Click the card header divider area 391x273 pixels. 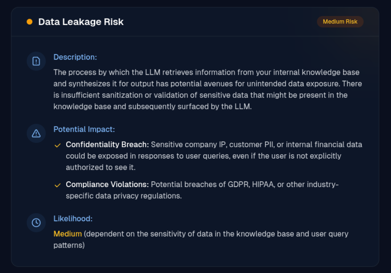pyautogui.click(x=195, y=36)
